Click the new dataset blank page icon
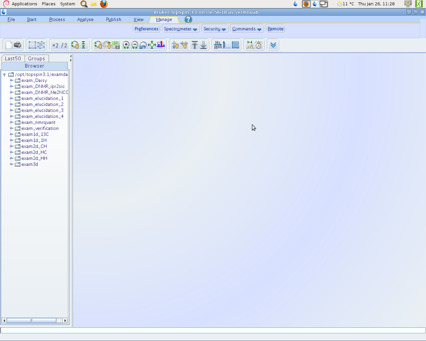 (9, 45)
